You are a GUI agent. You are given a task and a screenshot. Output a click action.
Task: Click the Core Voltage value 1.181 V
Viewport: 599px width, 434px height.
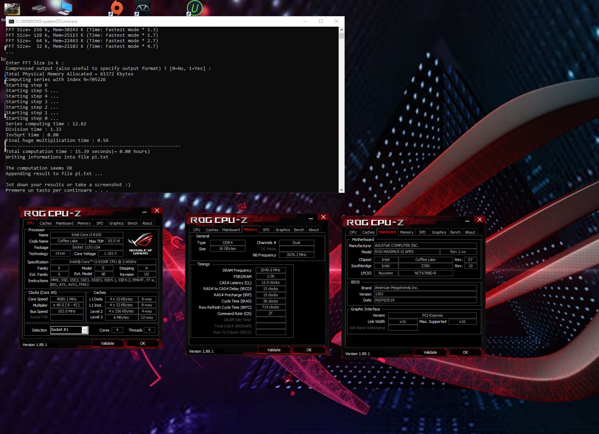coord(111,253)
